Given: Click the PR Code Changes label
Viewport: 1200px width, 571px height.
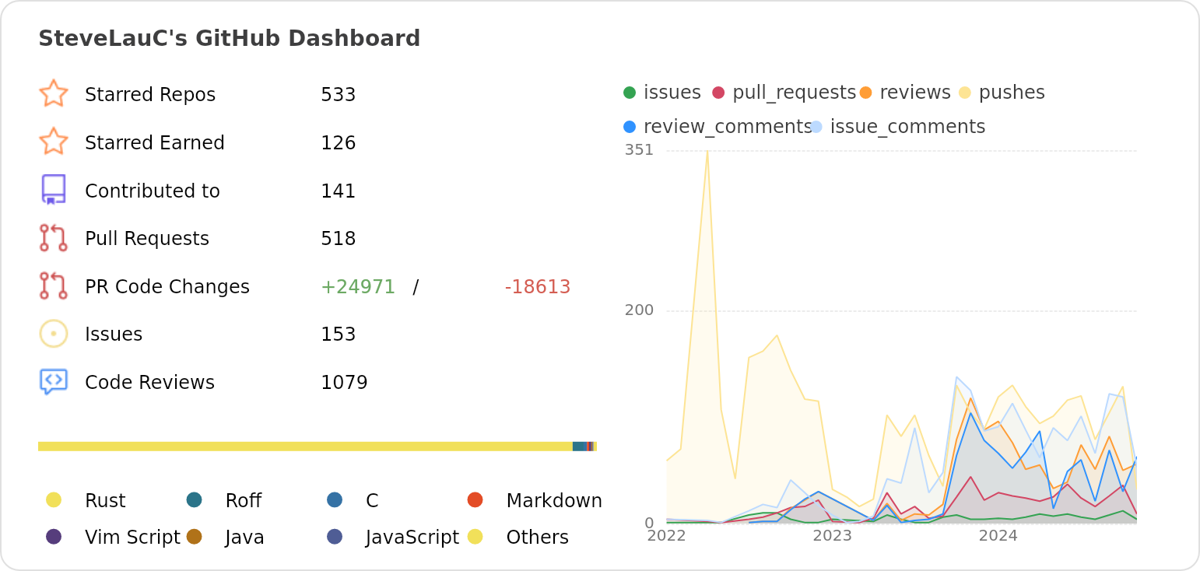Looking at the screenshot, I should tap(167, 286).
